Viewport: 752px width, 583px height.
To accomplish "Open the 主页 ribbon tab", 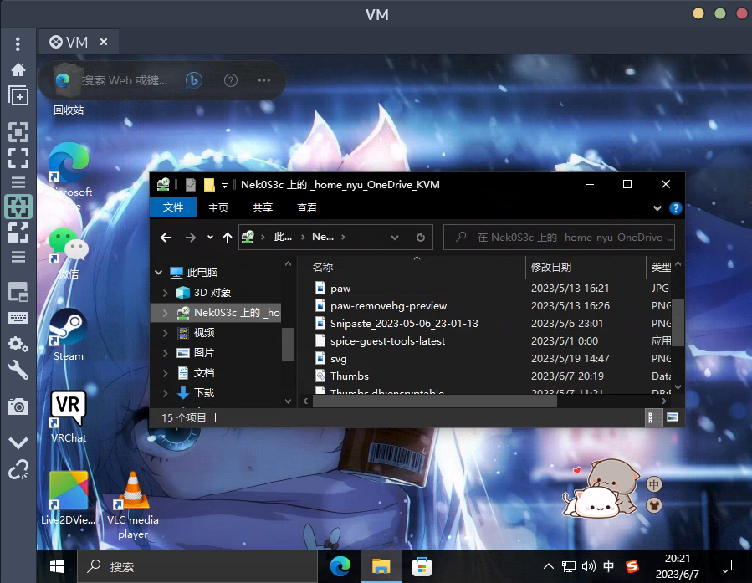I will point(218,207).
